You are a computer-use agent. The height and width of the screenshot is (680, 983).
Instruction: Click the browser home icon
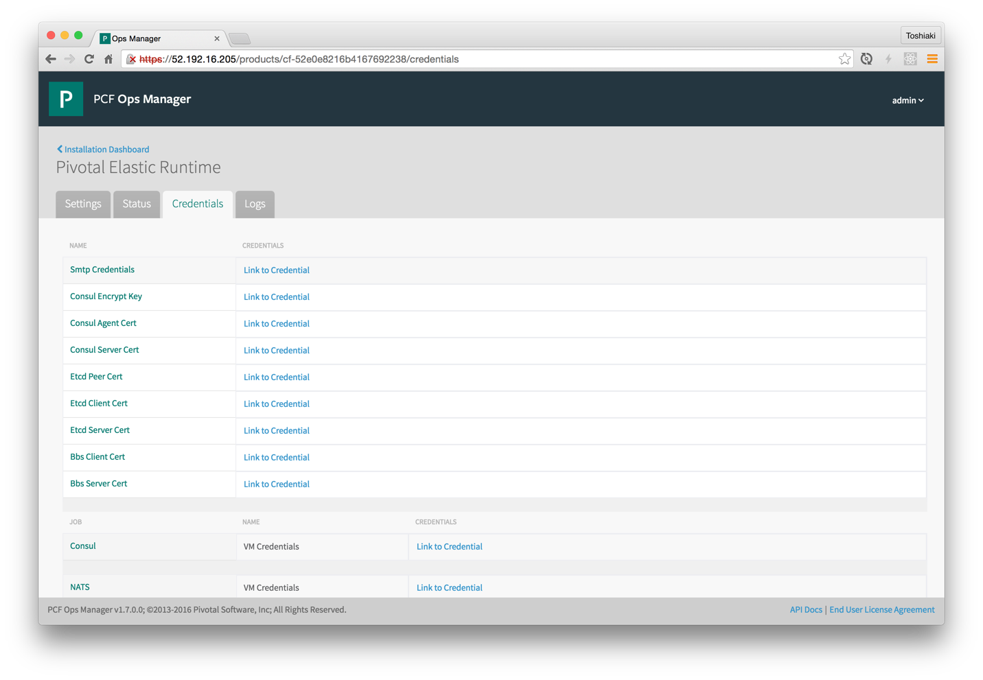pyautogui.click(x=108, y=59)
